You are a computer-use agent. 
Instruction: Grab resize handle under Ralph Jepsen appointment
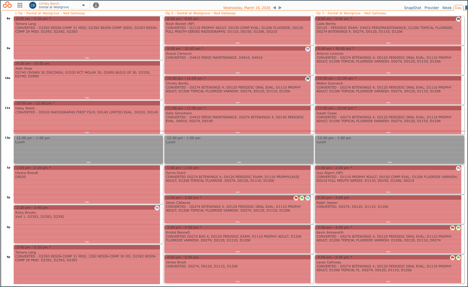[x=388, y=222]
